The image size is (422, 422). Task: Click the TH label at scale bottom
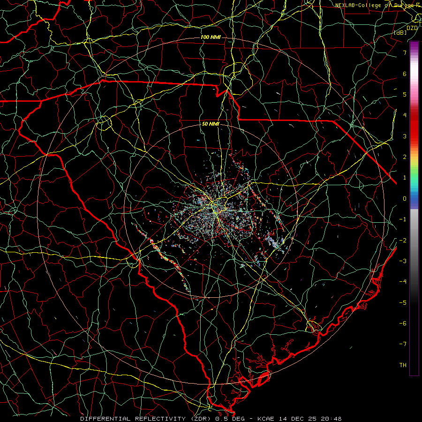pyautogui.click(x=403, y=365)
